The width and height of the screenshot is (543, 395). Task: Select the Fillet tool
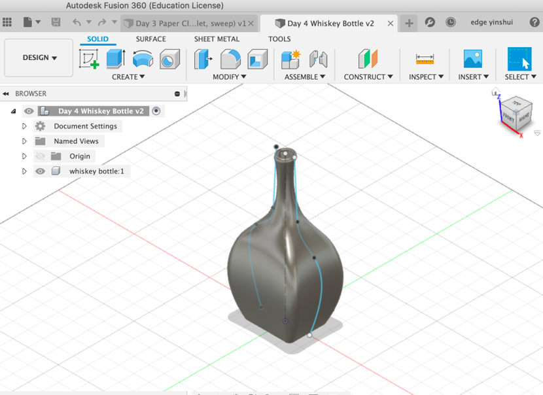pos(230,59)
